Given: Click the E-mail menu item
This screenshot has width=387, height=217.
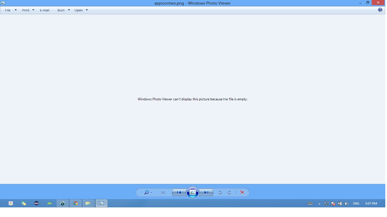Looking at the screenshot, I should 44,10.
